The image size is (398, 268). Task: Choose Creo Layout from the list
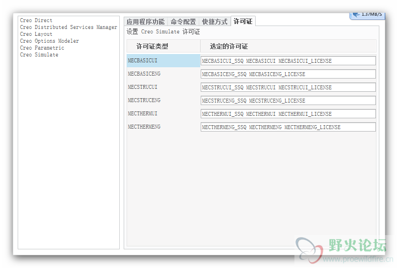(36, 34)
